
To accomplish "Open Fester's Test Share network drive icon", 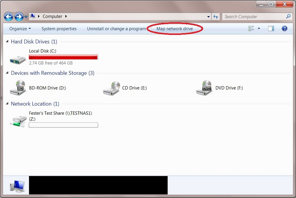I will (18, 121).
